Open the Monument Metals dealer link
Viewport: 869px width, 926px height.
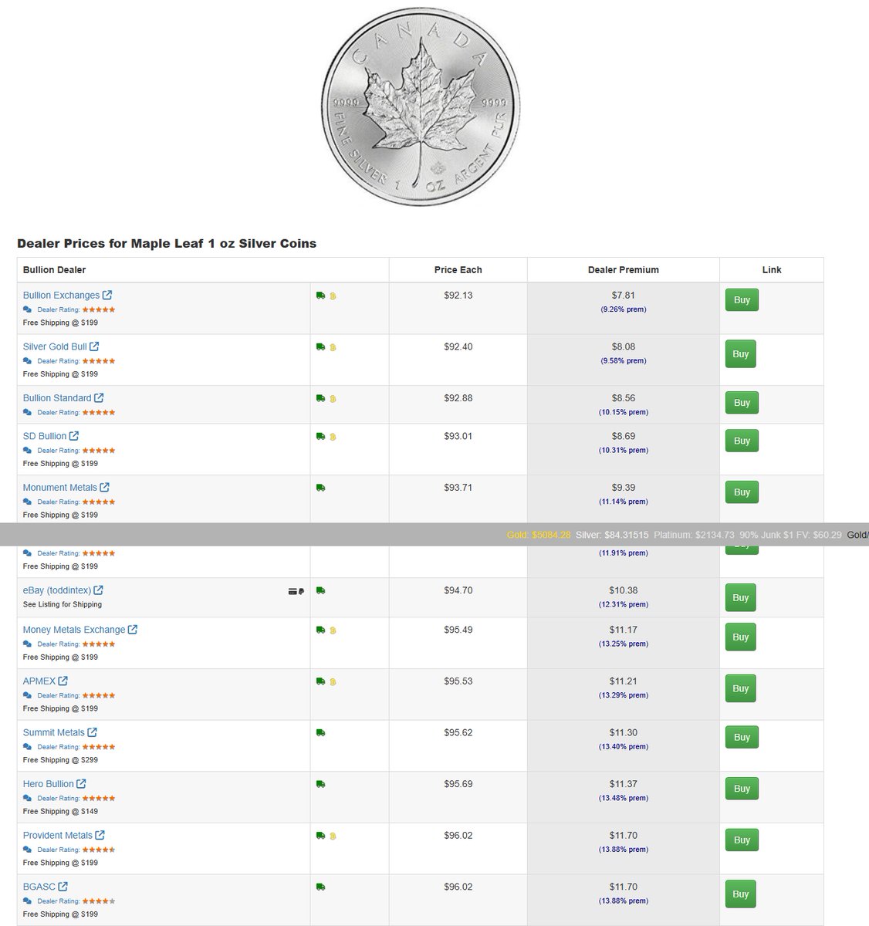click(x=60, y=488)
